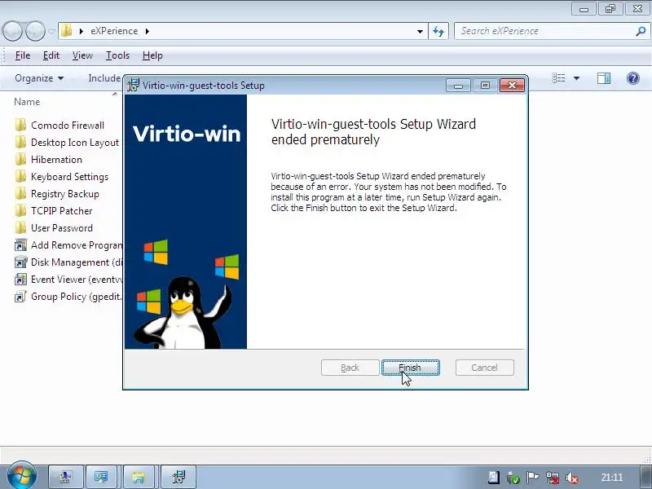
Task: Click the search magnifier icon
Action: [641, 31]
